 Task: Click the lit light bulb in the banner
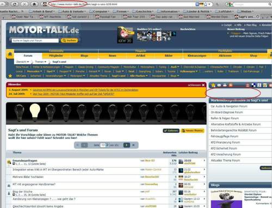(35, 111)
